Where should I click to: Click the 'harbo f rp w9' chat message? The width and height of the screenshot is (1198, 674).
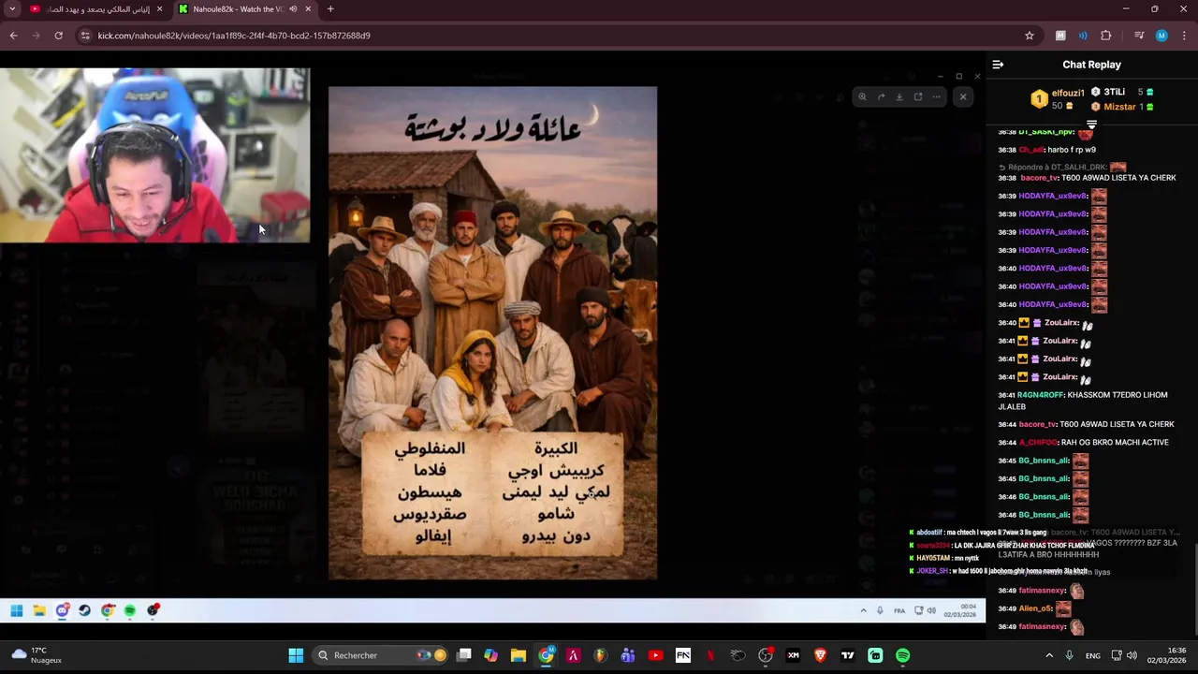pyautogui.click(x=1072, y=150)
